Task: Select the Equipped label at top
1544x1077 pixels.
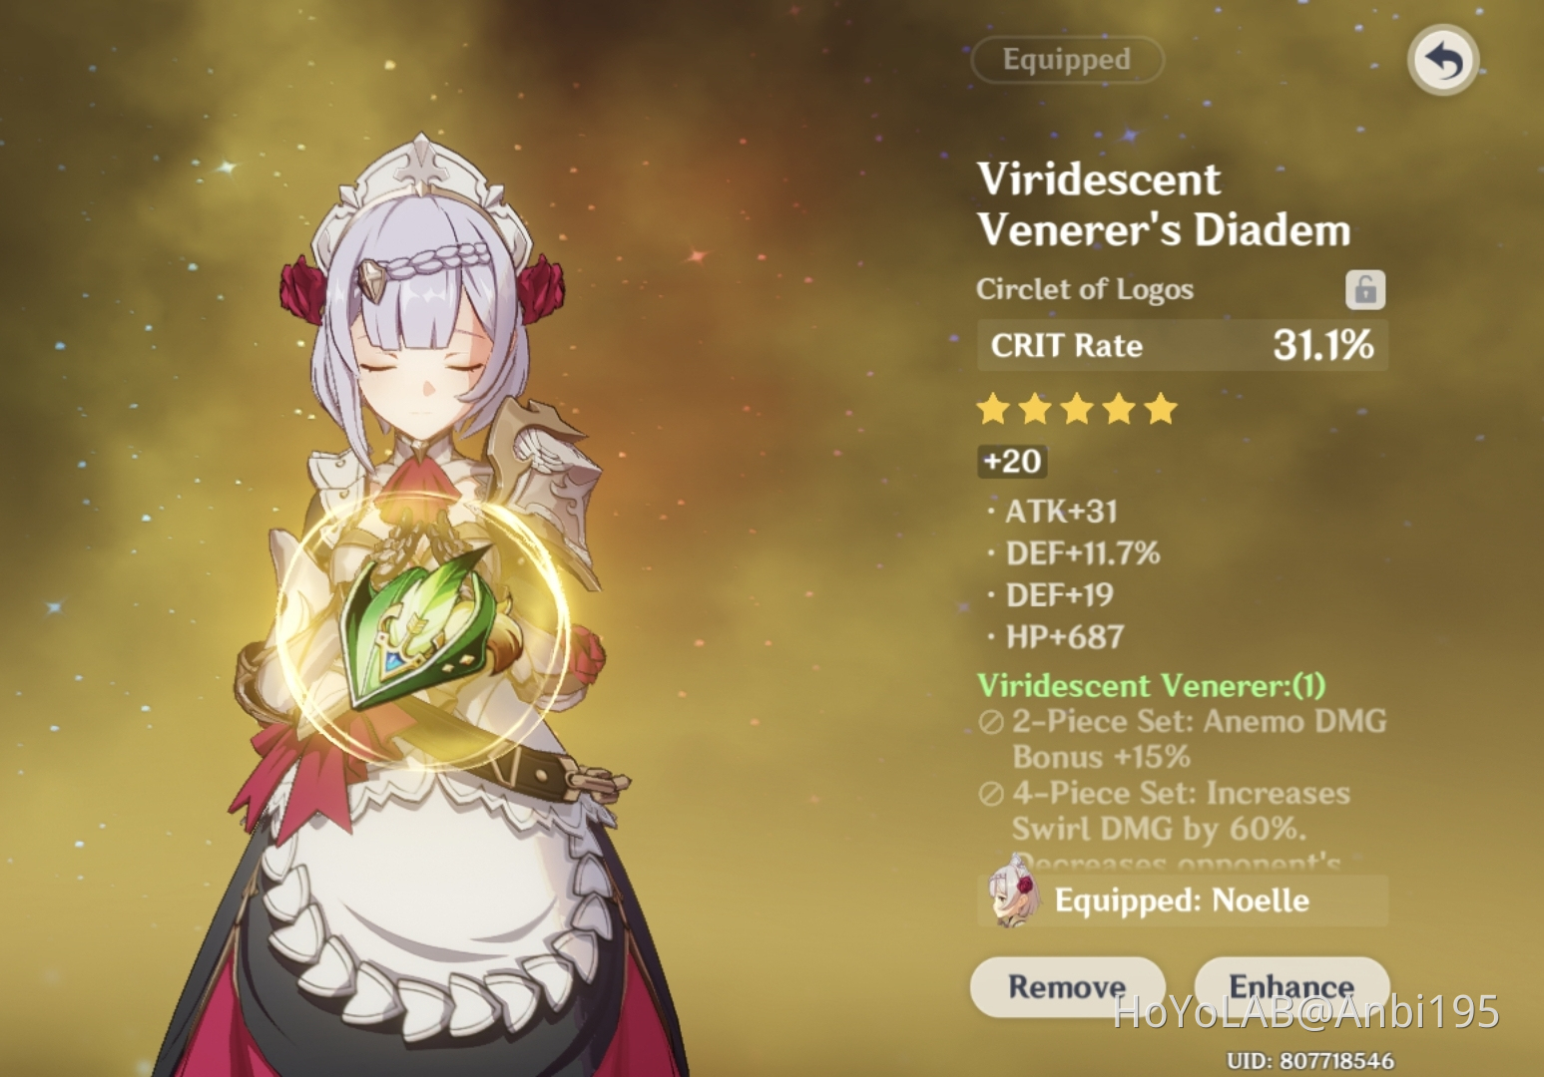Action: coord(1067,60)
